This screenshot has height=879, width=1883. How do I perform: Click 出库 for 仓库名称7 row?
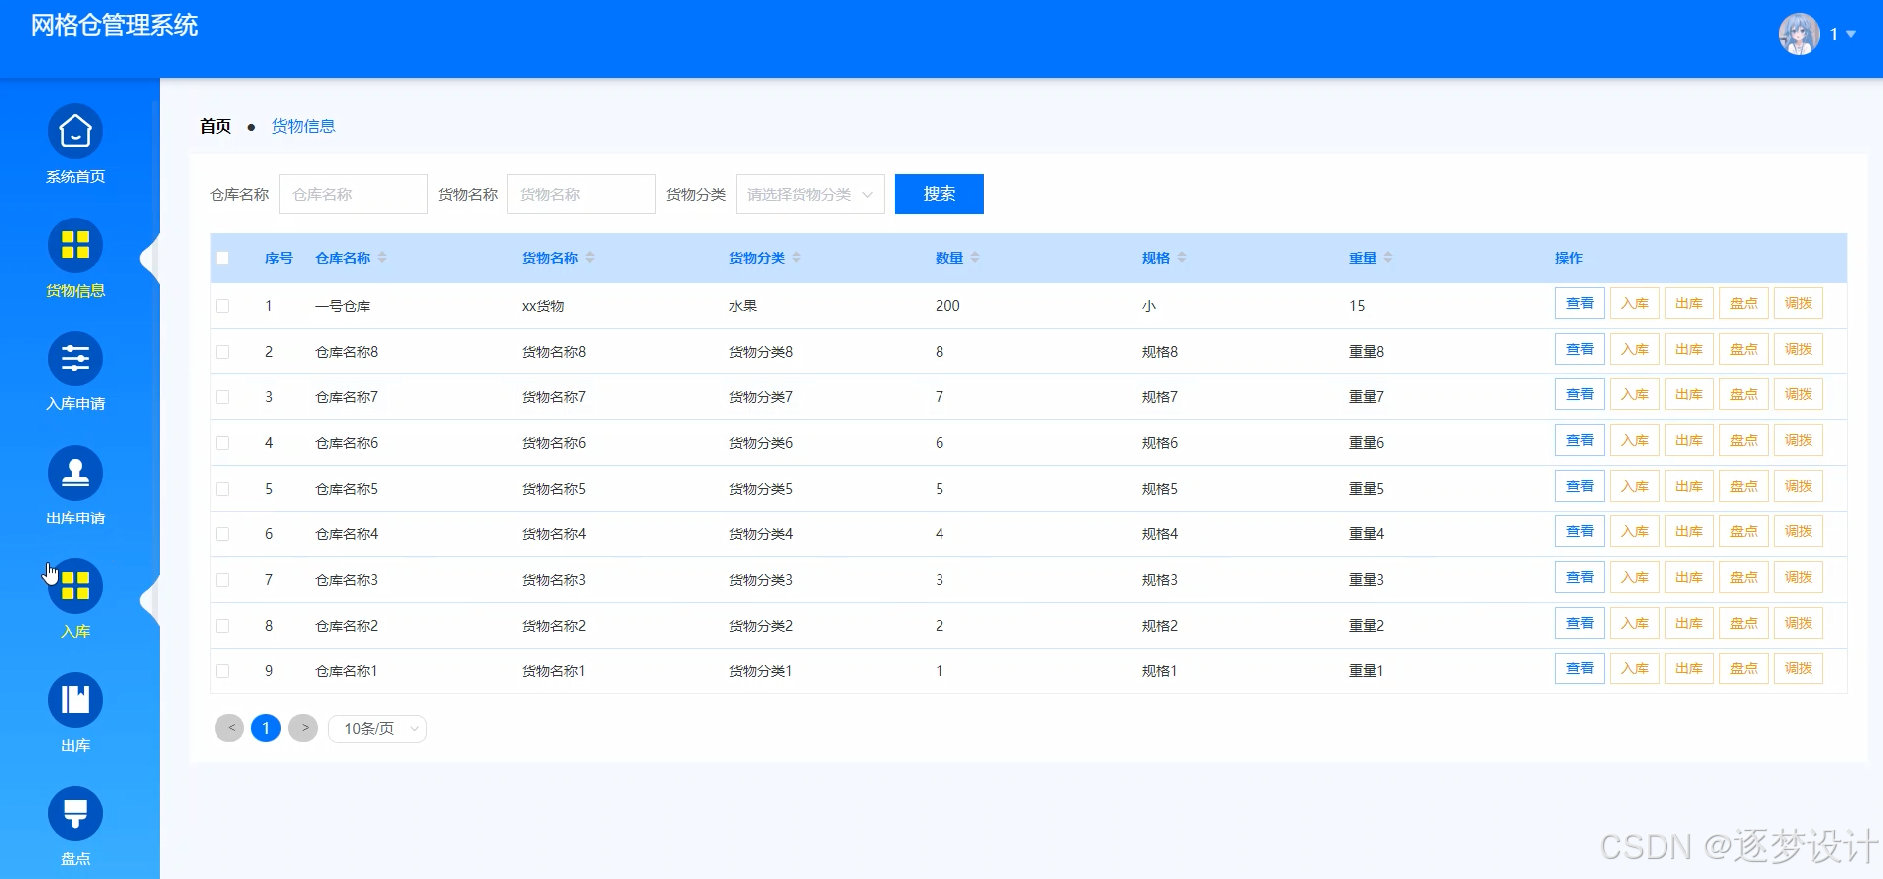pyautogui.click(x=1689, y=394)
